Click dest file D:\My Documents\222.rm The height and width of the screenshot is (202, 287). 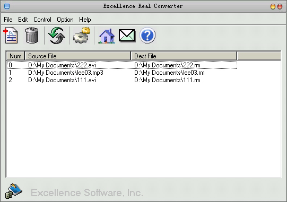(167, 65)
